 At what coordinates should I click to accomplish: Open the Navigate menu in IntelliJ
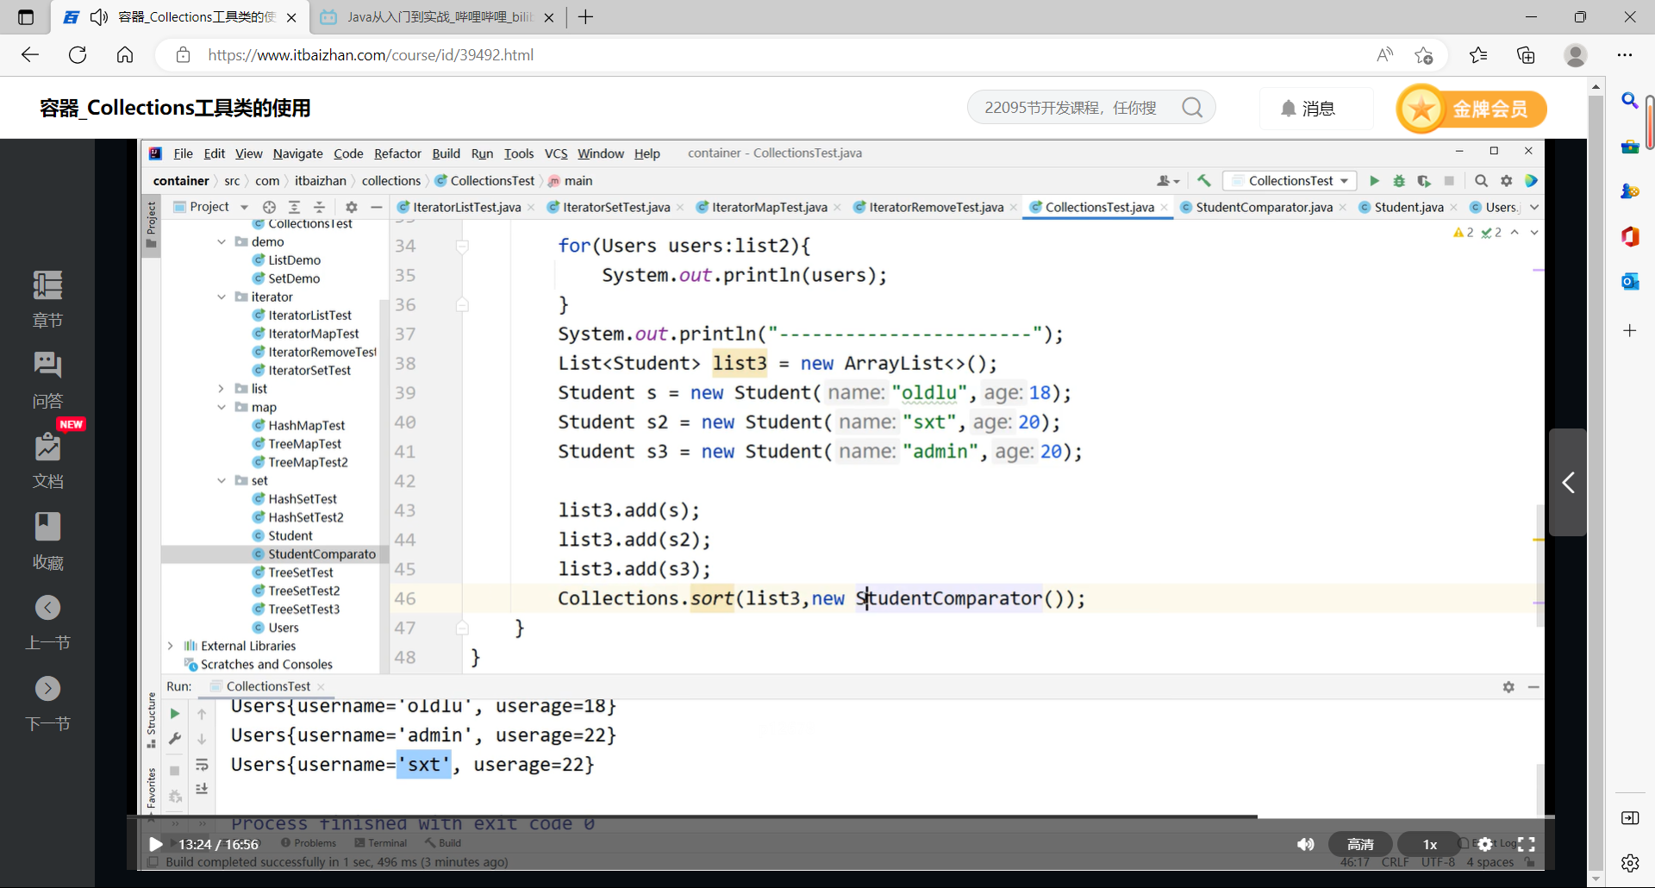point(297,153)
